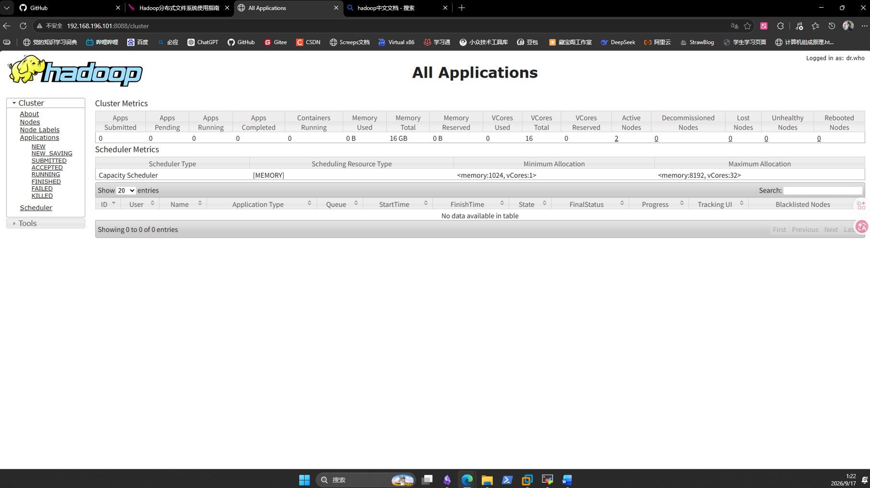The image size is (870, 488).
Task: Open the browser profile avatar
Action: (848, 26)
